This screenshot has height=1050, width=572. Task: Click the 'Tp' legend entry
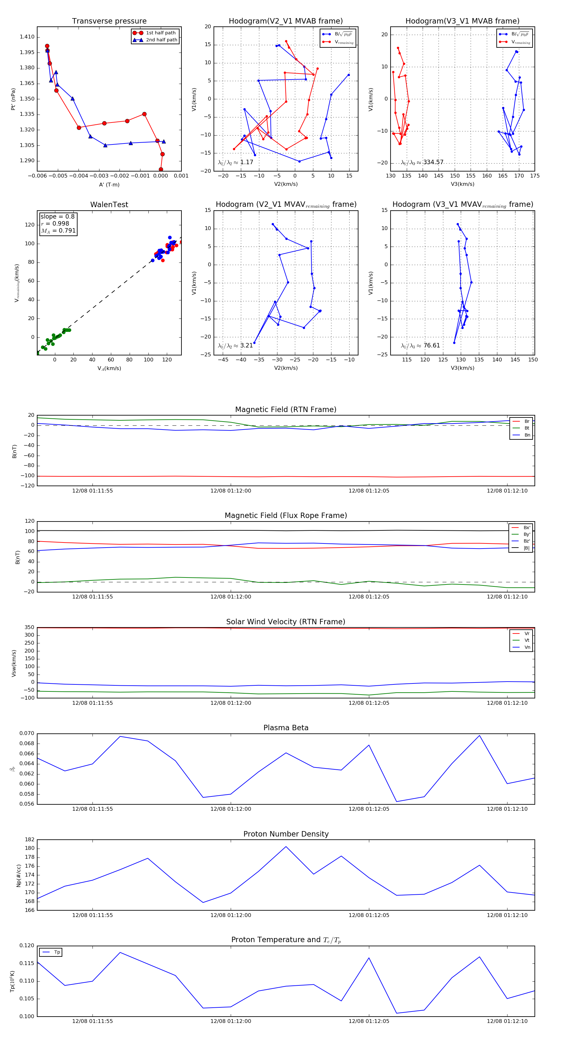point(51,952)
